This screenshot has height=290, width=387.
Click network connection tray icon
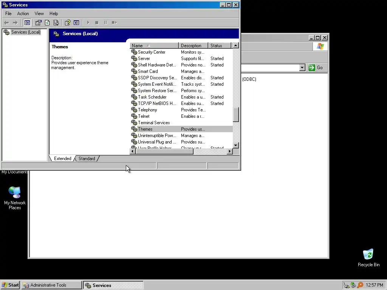(347, 285)
